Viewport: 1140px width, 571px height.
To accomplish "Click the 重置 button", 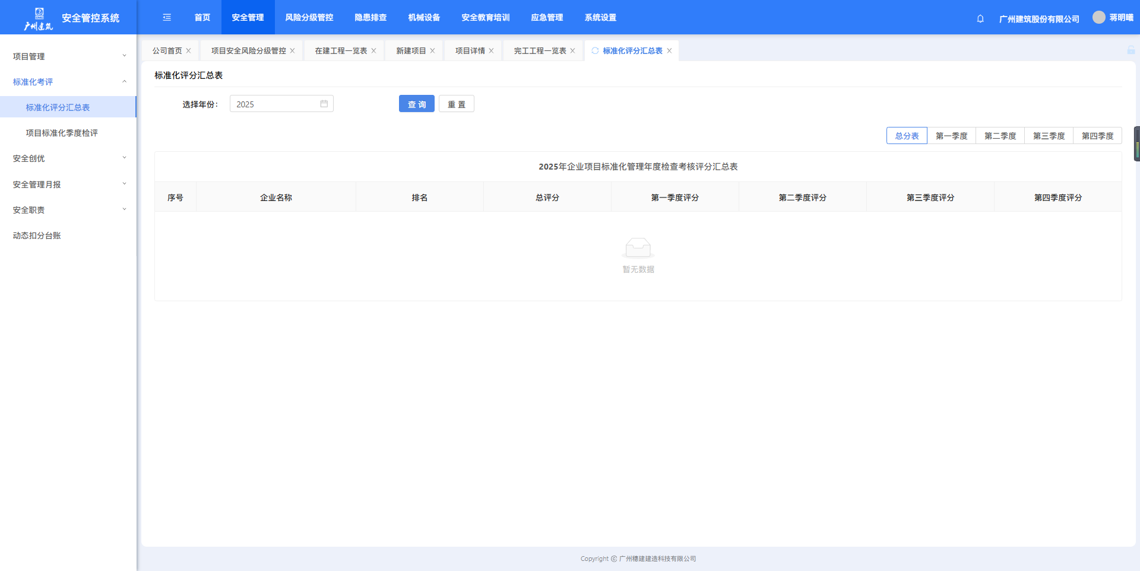I will (x=456, y=104).
